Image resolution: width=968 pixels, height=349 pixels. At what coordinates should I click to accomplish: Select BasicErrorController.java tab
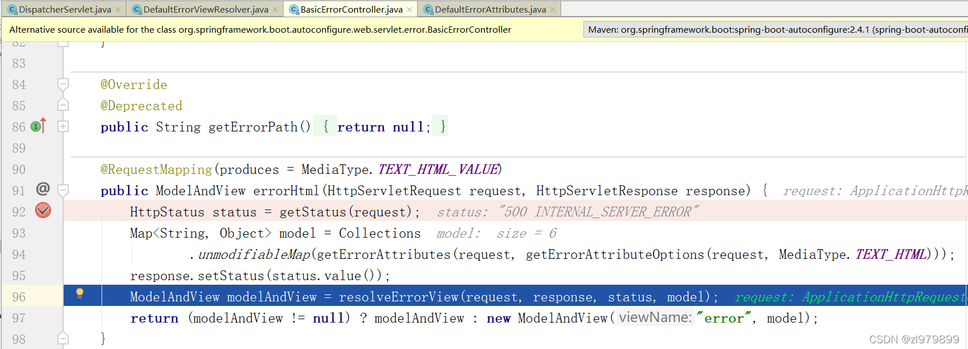point(351,9)
